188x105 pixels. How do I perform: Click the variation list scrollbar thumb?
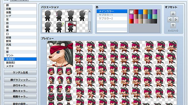[x=90, y=25]
